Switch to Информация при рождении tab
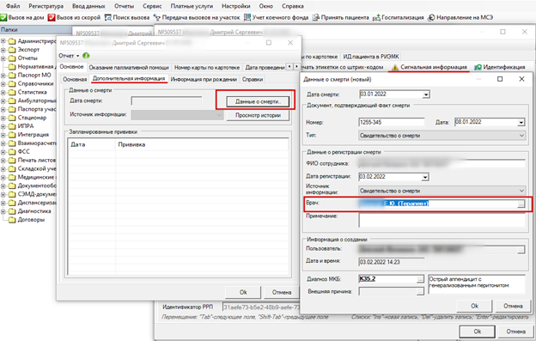 pyautogui.click(x=204, y=79)
